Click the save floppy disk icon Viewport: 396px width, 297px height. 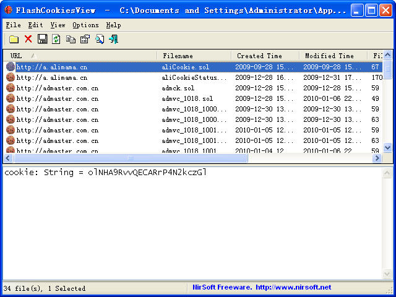point(42,39)
